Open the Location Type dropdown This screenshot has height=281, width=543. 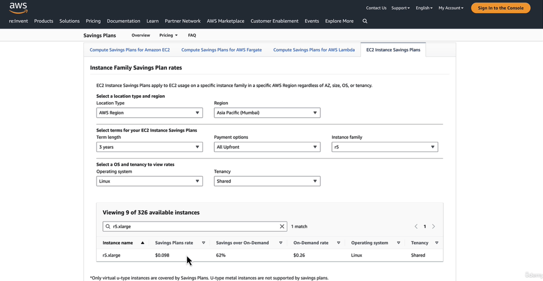pos(150,113)
